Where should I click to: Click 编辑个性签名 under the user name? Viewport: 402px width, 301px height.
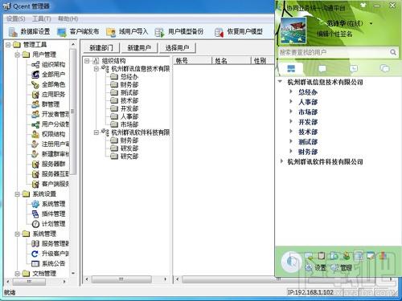click(x=334, y=34)
